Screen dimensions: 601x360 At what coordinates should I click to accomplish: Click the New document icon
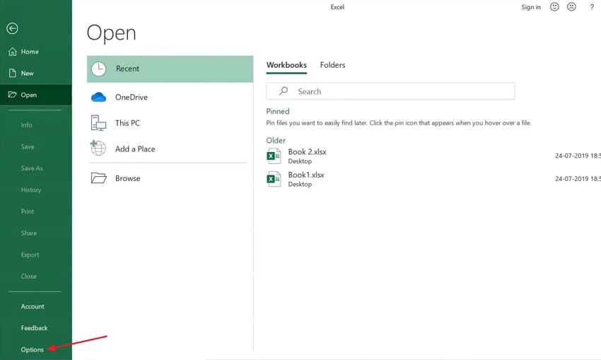[13, 73]
